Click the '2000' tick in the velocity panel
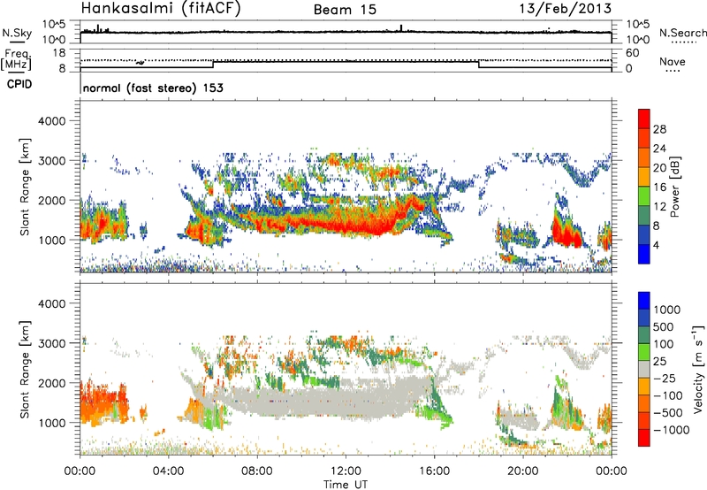The height and width of the screenshot is (490, 707). (x=52, y=383)
